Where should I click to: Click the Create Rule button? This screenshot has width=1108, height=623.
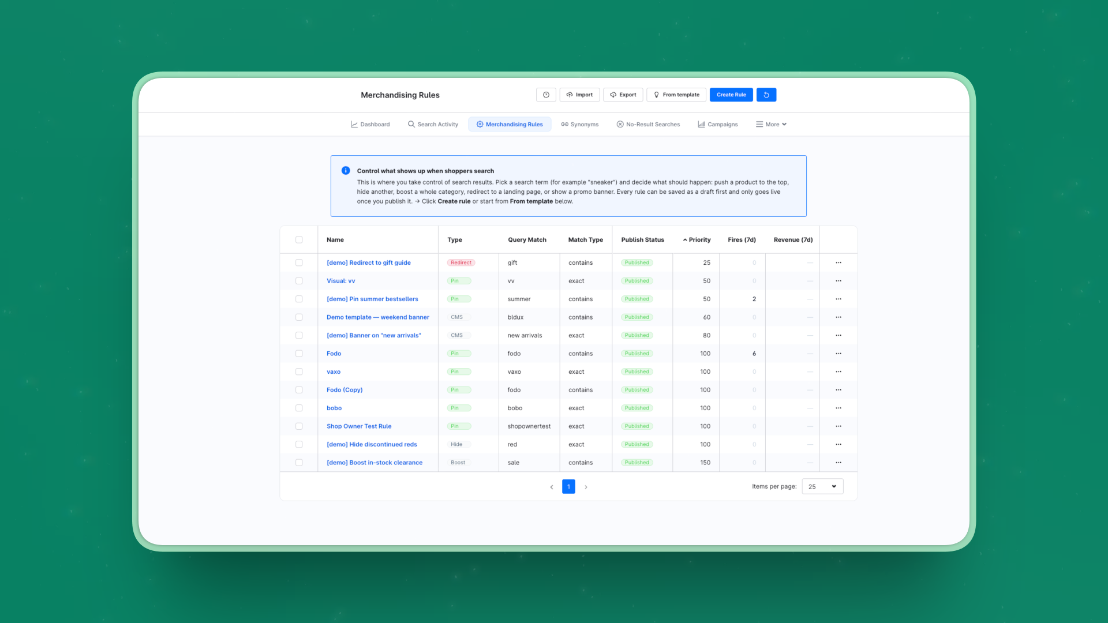pos(731,95)
